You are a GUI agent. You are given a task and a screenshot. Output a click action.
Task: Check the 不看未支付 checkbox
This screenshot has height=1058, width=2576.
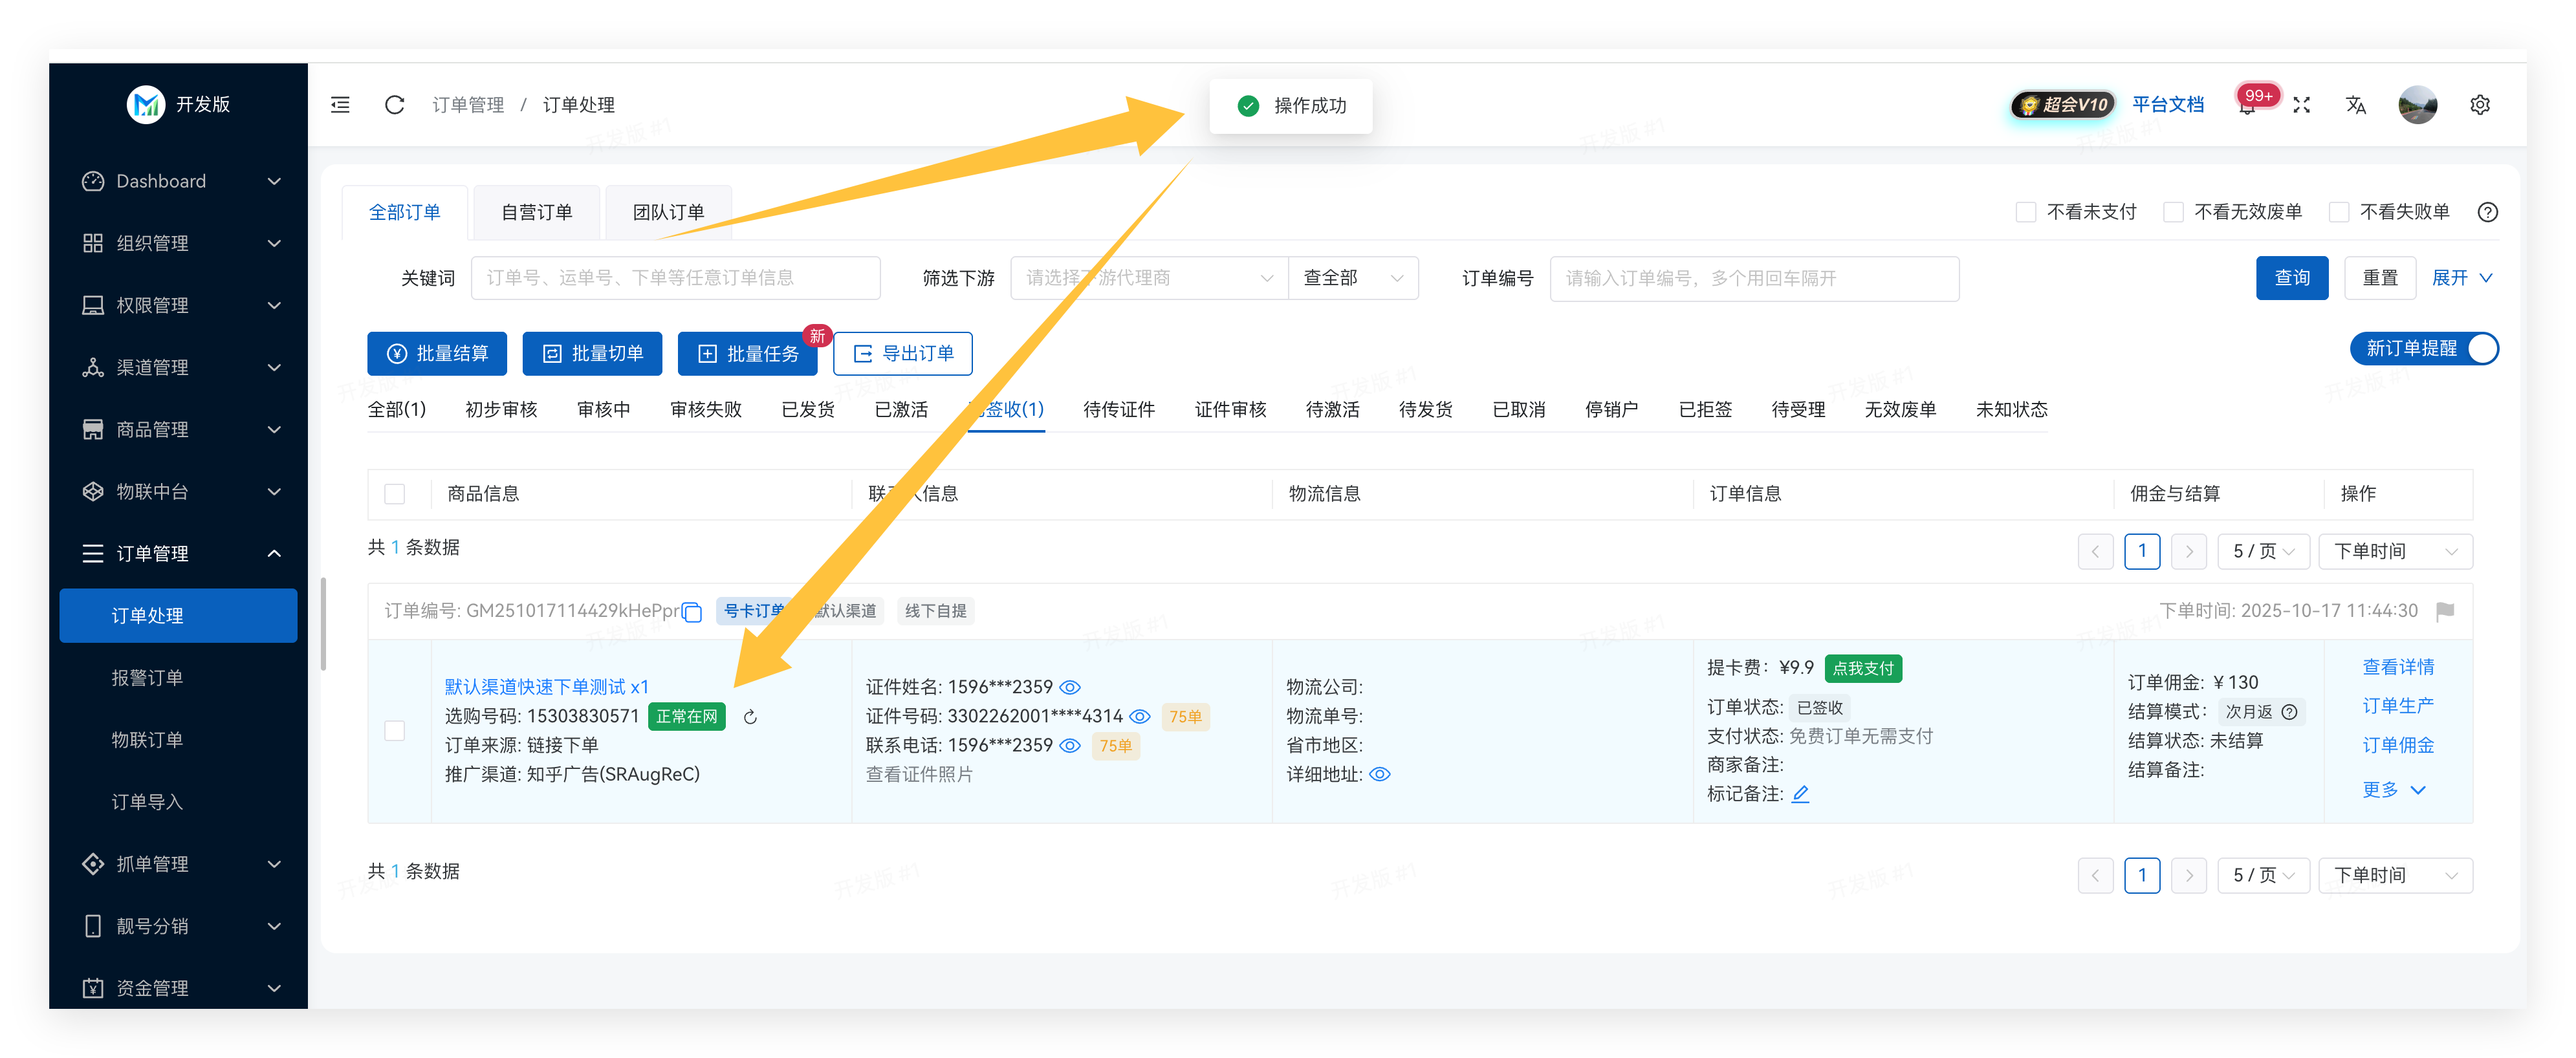pyautogui.click(x=2025, y=212)
